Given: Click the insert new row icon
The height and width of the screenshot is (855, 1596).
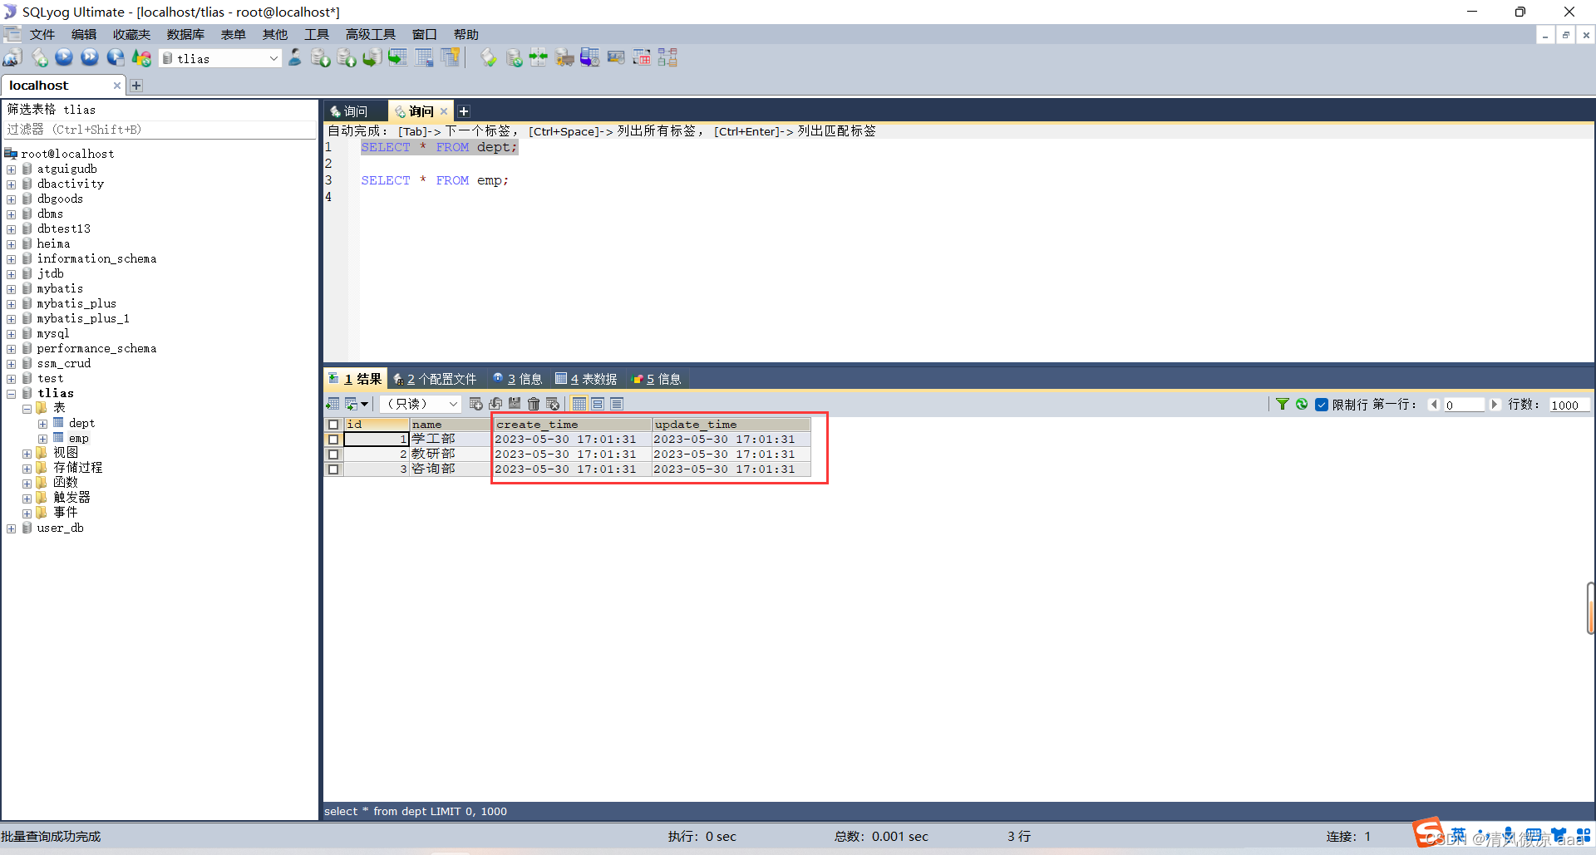Looking at the screenshot, I should (476, 404).
